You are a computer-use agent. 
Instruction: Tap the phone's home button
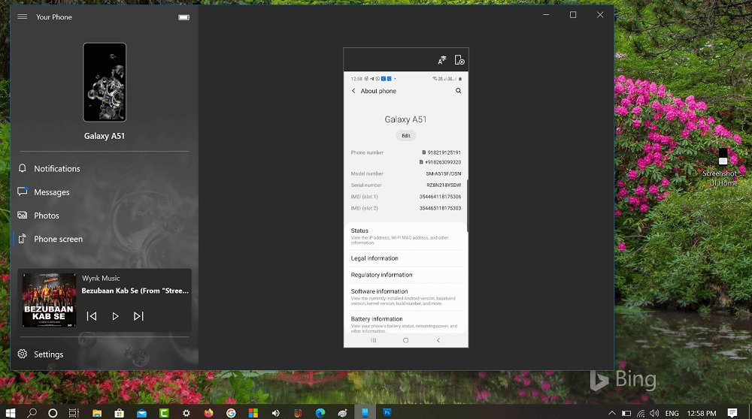point(406,340)
